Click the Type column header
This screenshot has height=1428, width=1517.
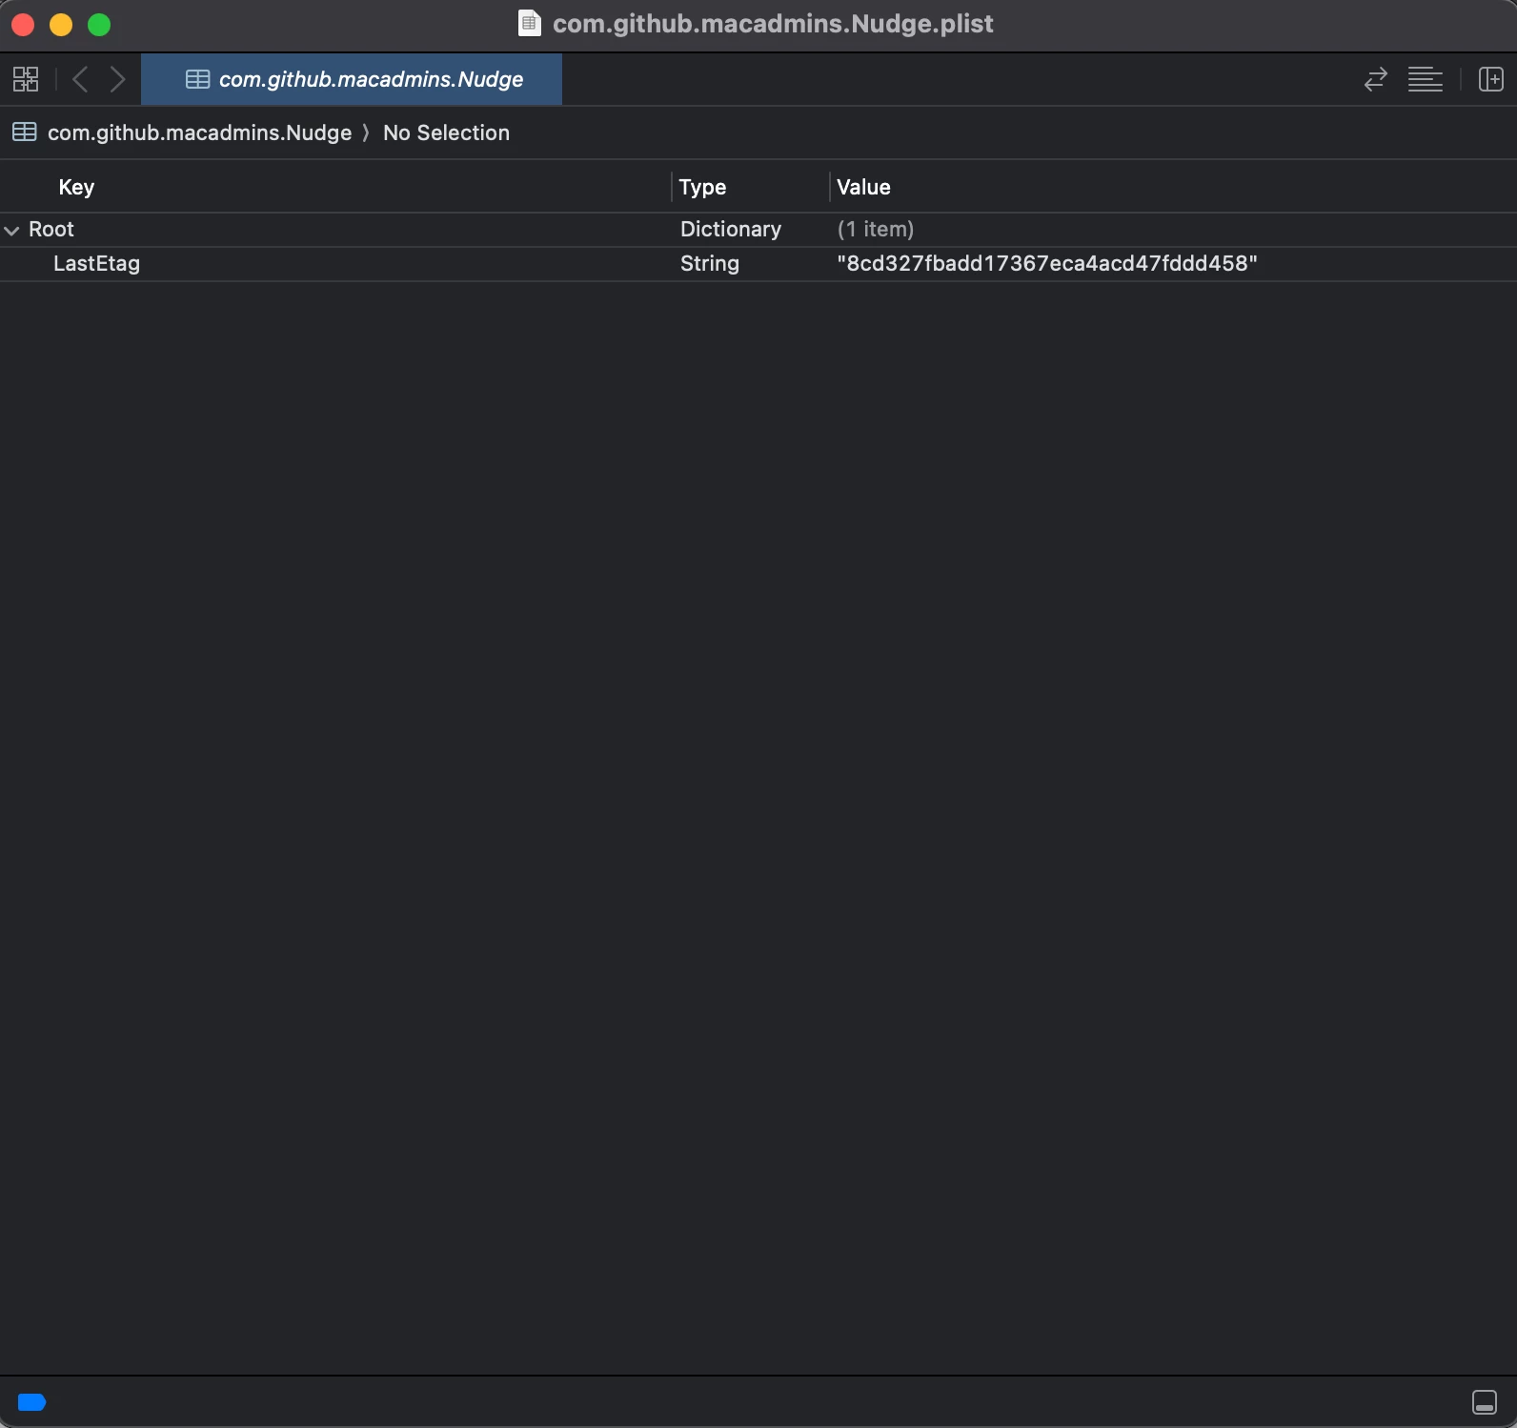(702, 187)
